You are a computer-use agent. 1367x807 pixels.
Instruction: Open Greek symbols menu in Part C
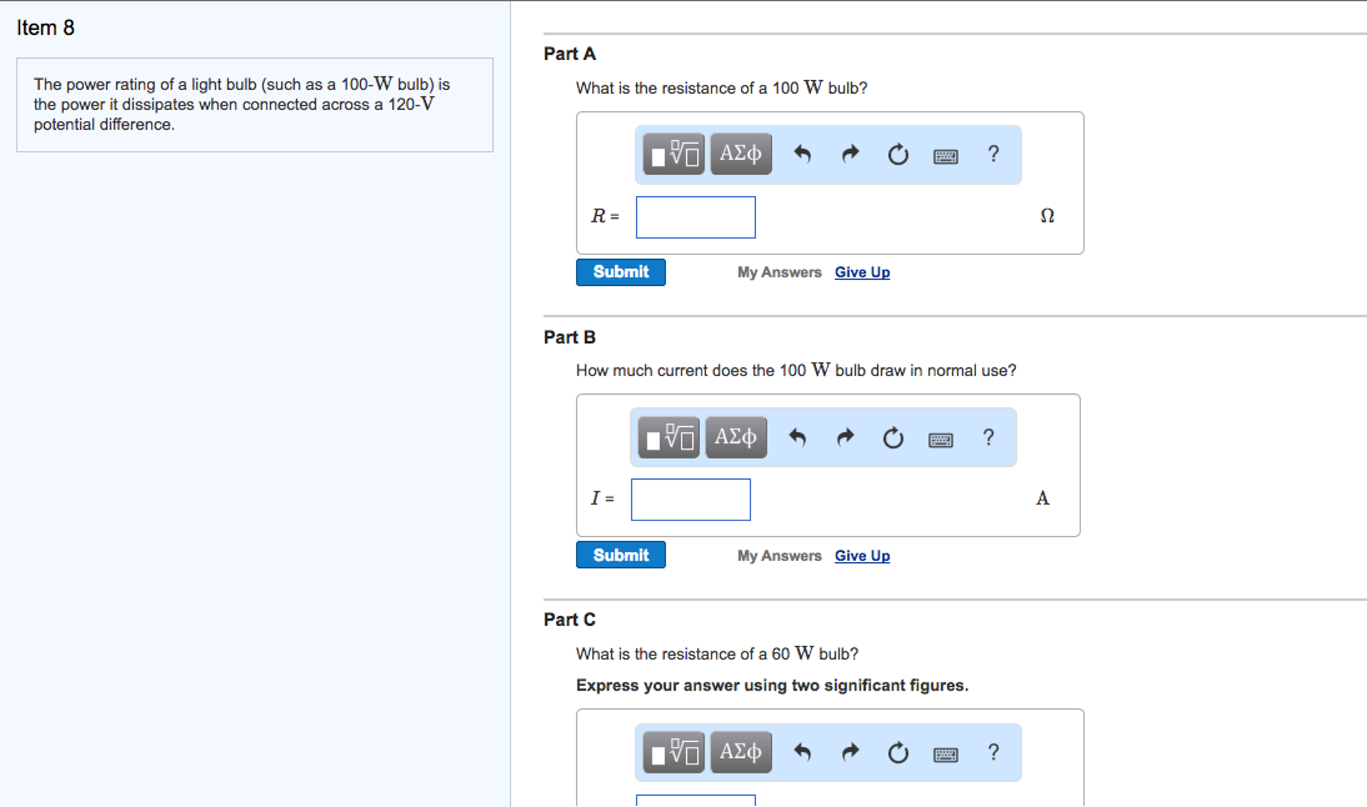(741, 752)
